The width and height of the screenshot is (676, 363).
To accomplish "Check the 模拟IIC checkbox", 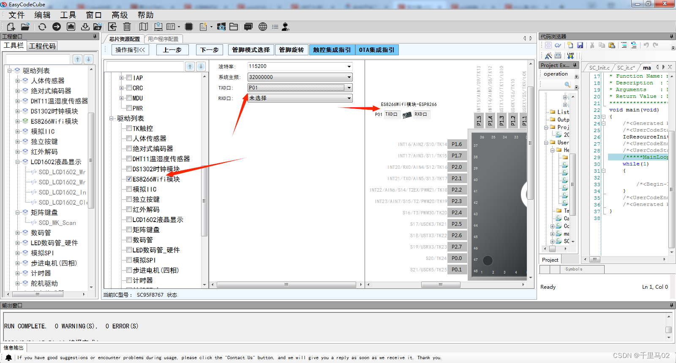I will (x=129, y=189).
